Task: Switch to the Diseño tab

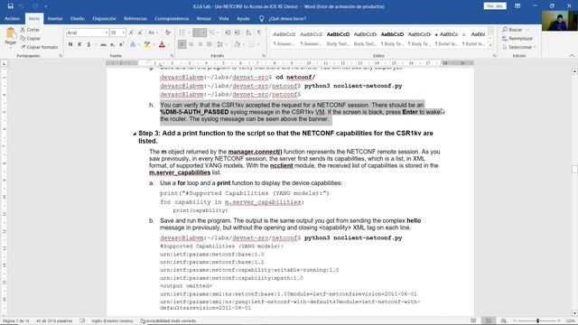Action: pyautogui.click(x=78, y=18)
